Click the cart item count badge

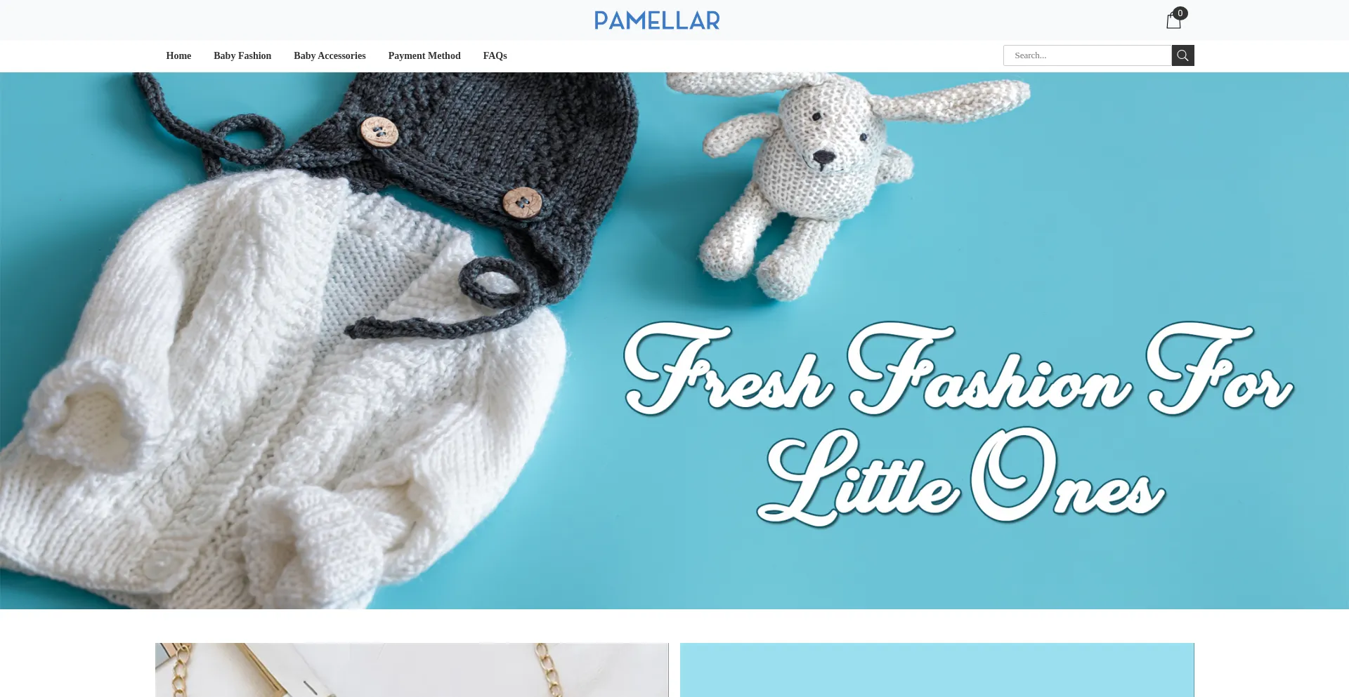pyautogui.click(x=1180, y=13)
